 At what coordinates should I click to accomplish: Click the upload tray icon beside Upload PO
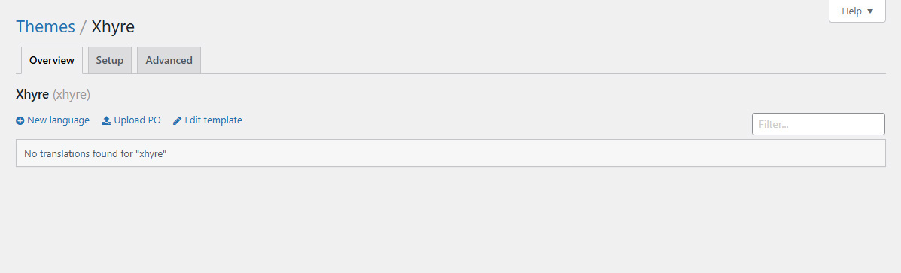(x=106, y=120)
